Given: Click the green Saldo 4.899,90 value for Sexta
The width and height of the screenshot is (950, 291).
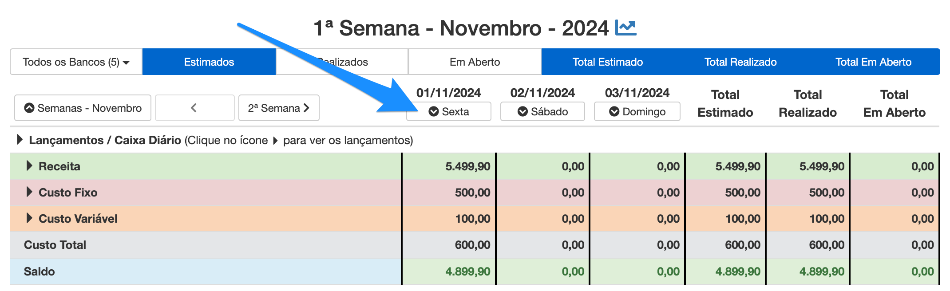Looking at the screenshot, I should point(468,271).
